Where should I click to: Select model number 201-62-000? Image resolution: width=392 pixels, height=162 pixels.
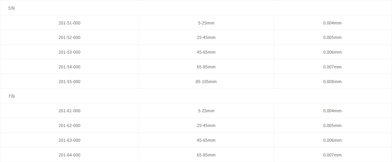click(69, 126)
